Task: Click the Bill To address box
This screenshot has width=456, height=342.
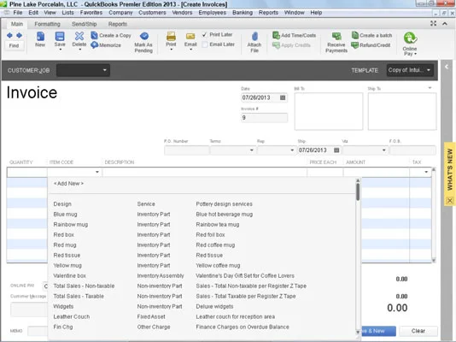Action: (x=329, y=111)
